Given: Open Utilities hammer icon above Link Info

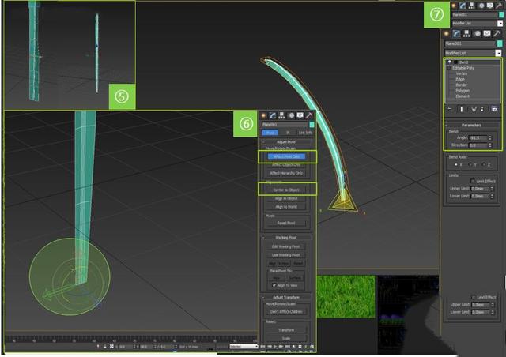Looking at the screenshot, I should coord(309,116).
